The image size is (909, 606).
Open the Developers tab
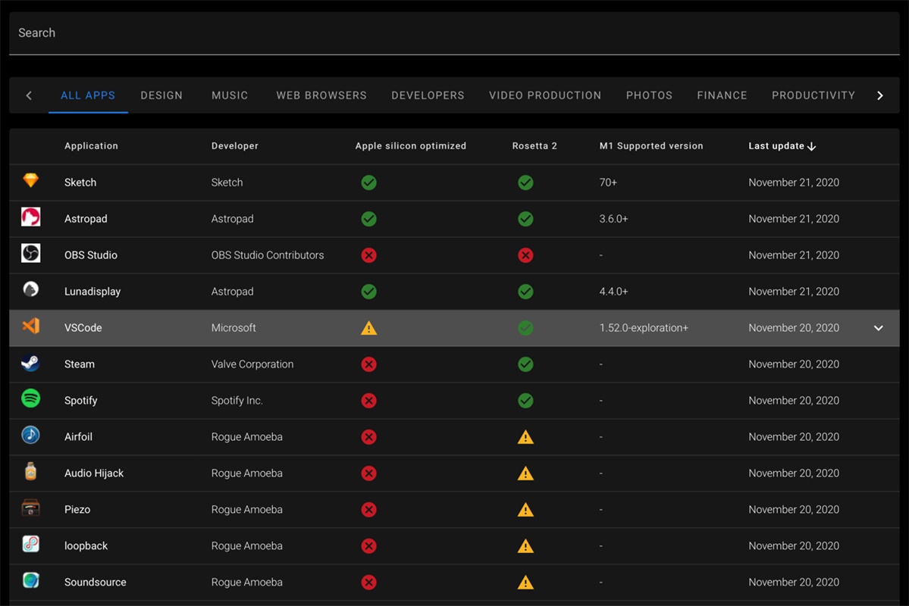(x=428, y=95)
